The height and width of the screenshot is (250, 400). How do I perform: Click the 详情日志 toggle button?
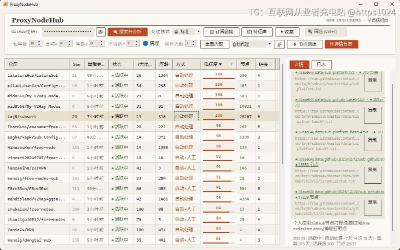(341, 44)
